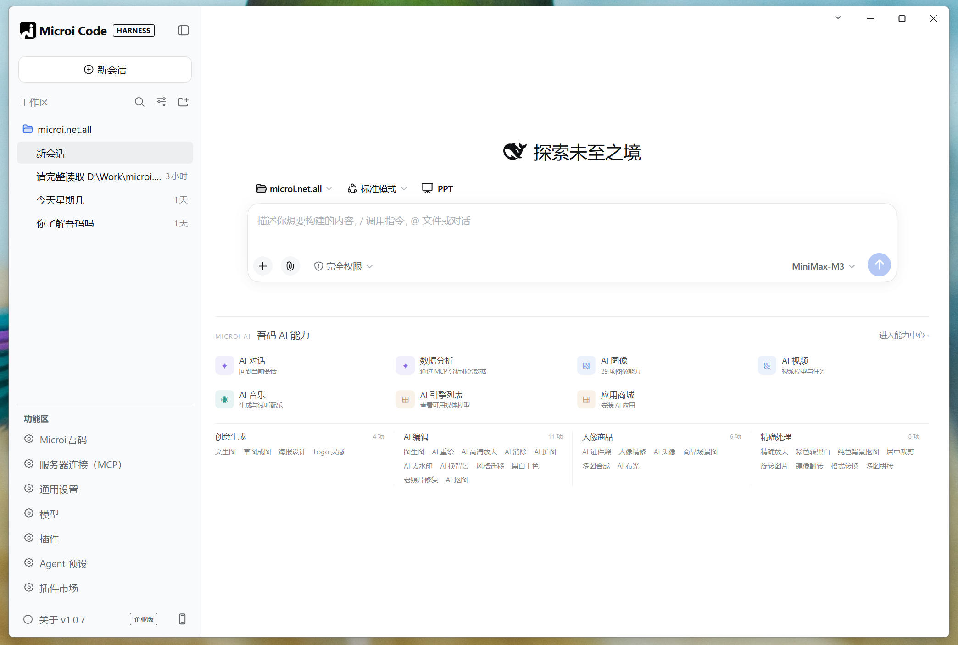Screen dimensions: 958x645
Task: Click the HARNESS badge
Action: point(134,30)
